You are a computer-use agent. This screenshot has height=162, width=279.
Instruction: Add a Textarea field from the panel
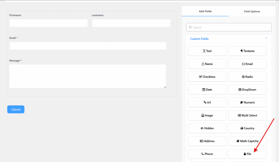(x=247, y=51)
